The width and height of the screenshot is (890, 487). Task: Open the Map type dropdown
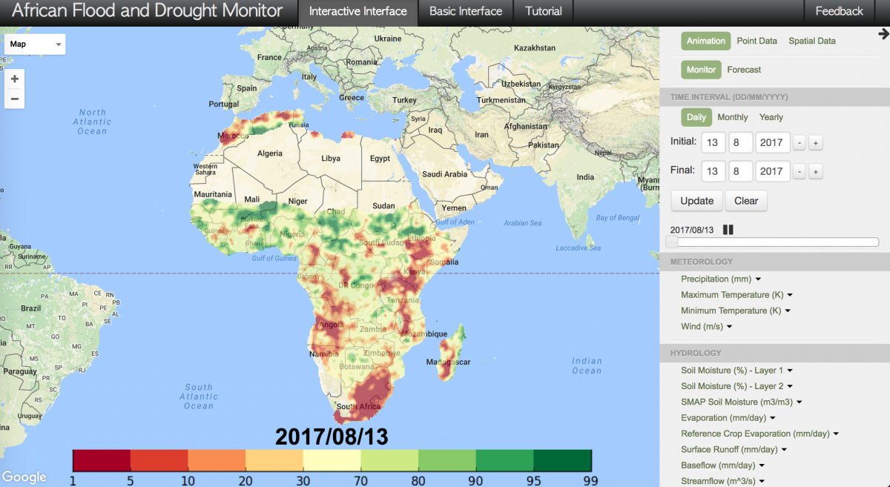click(x=35, y=44)
